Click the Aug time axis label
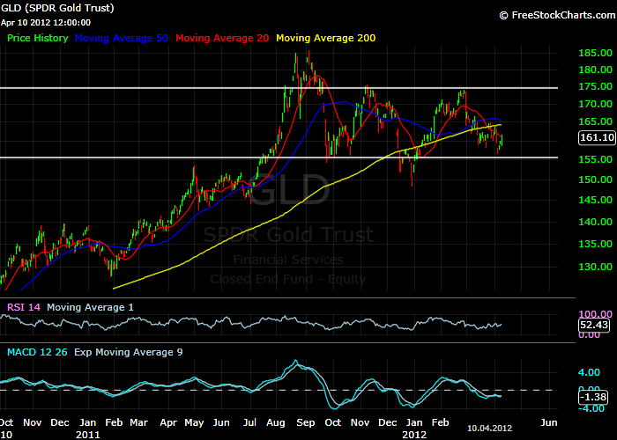This screenshot has height=440, width=617. pos(275,422)
